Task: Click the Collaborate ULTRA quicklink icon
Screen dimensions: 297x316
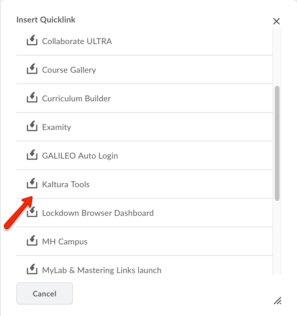Action: (x=32, y=41)
